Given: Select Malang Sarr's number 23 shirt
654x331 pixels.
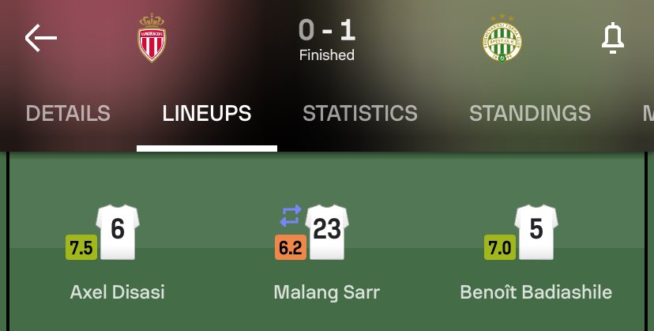Looking at the screenshot, I should point(327,231).
